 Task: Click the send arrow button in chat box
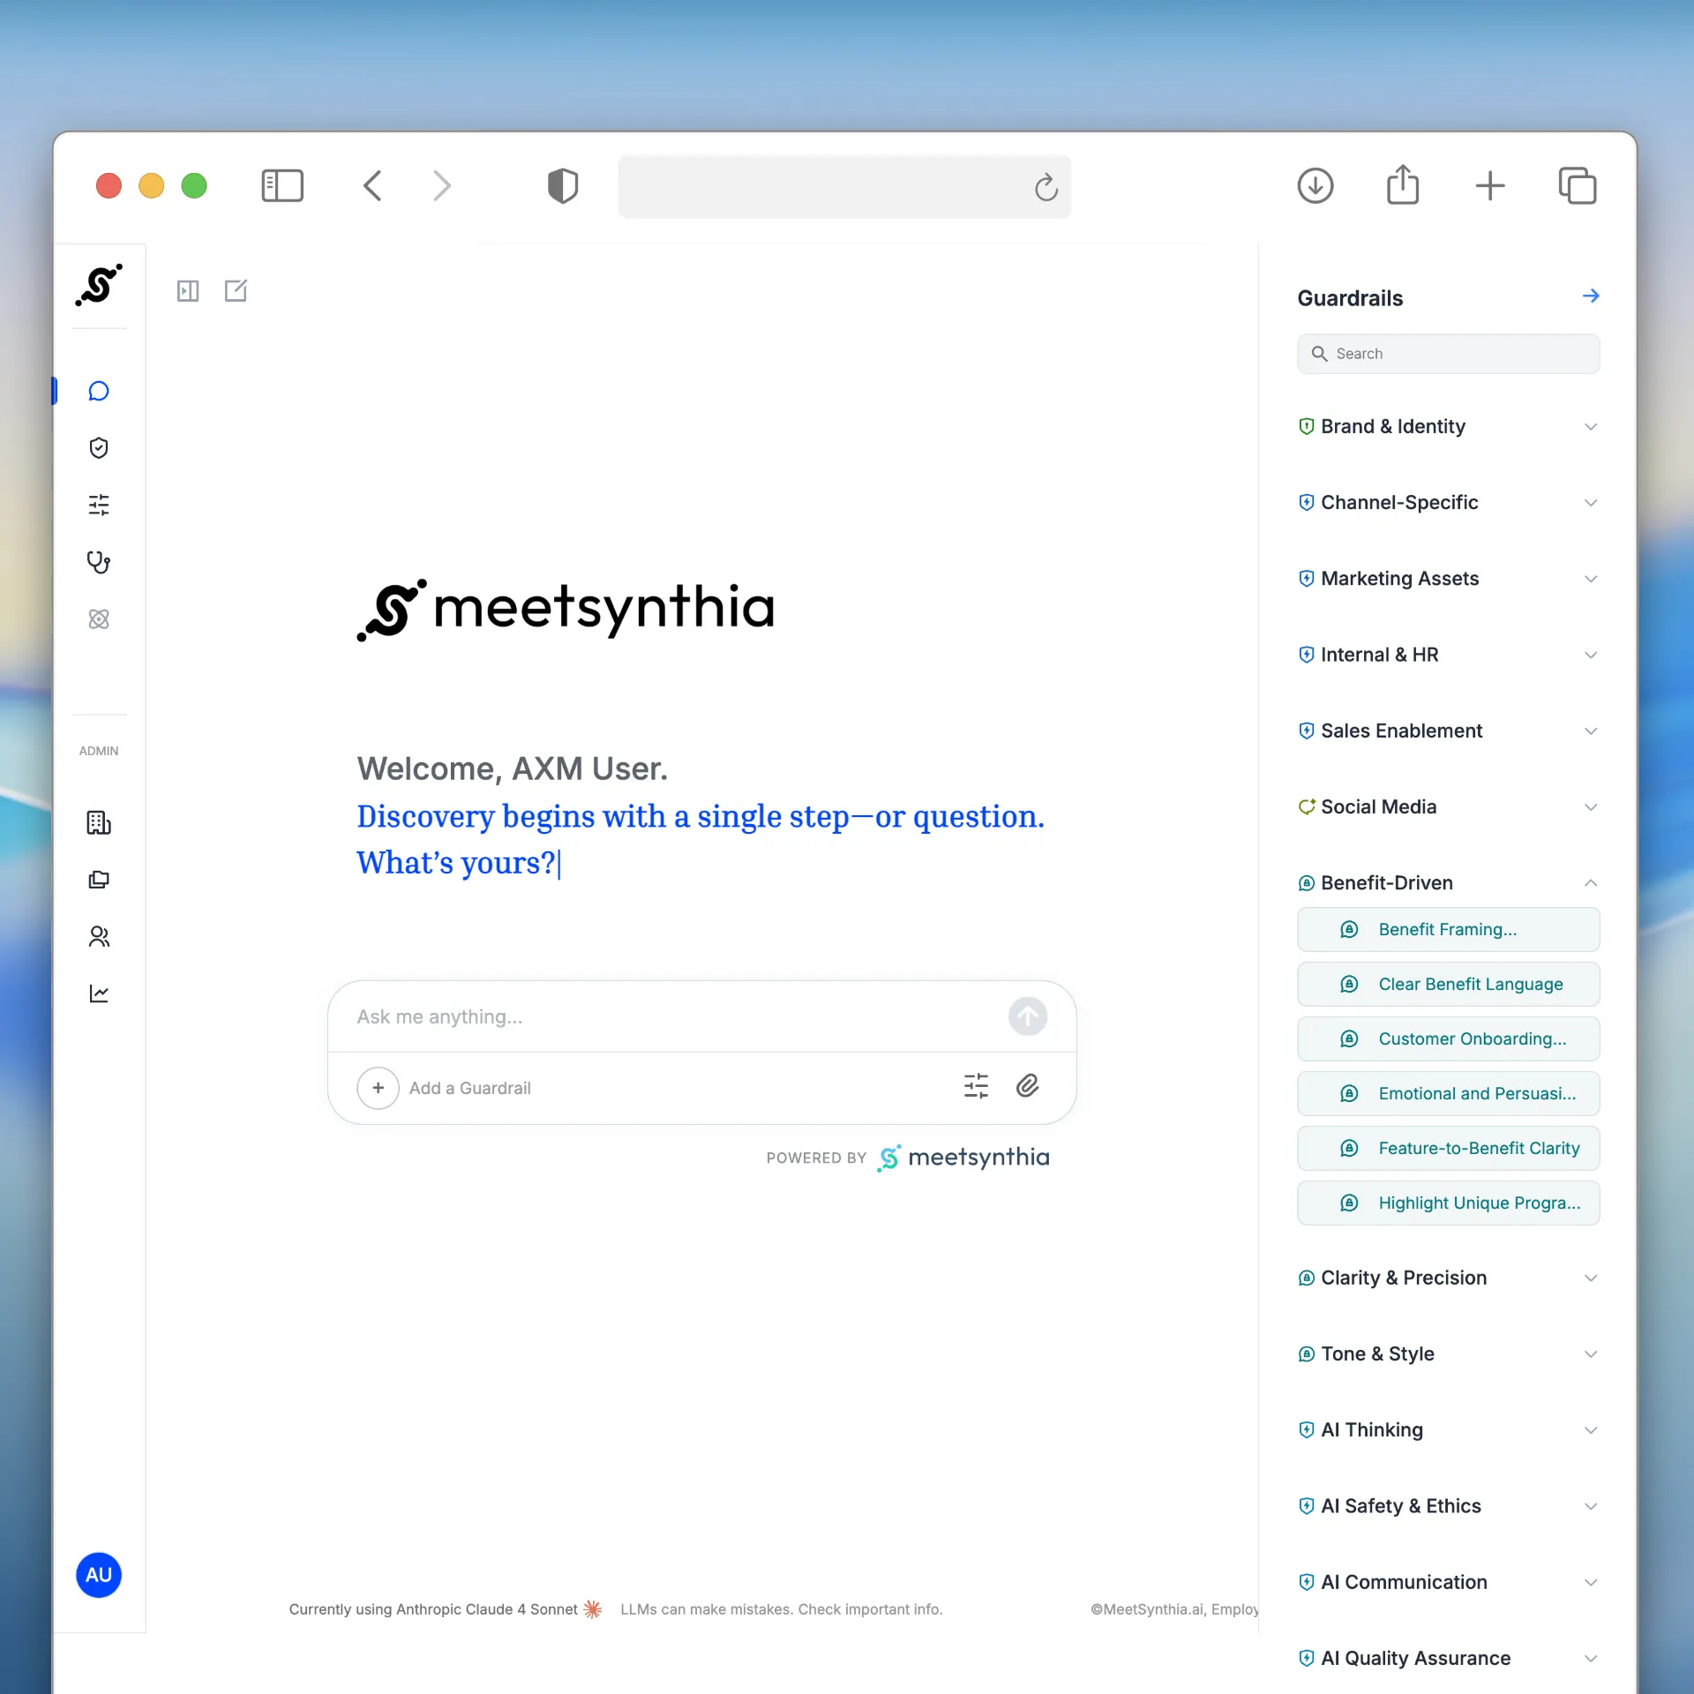pyautogui.click(x=1028, y=1016)
